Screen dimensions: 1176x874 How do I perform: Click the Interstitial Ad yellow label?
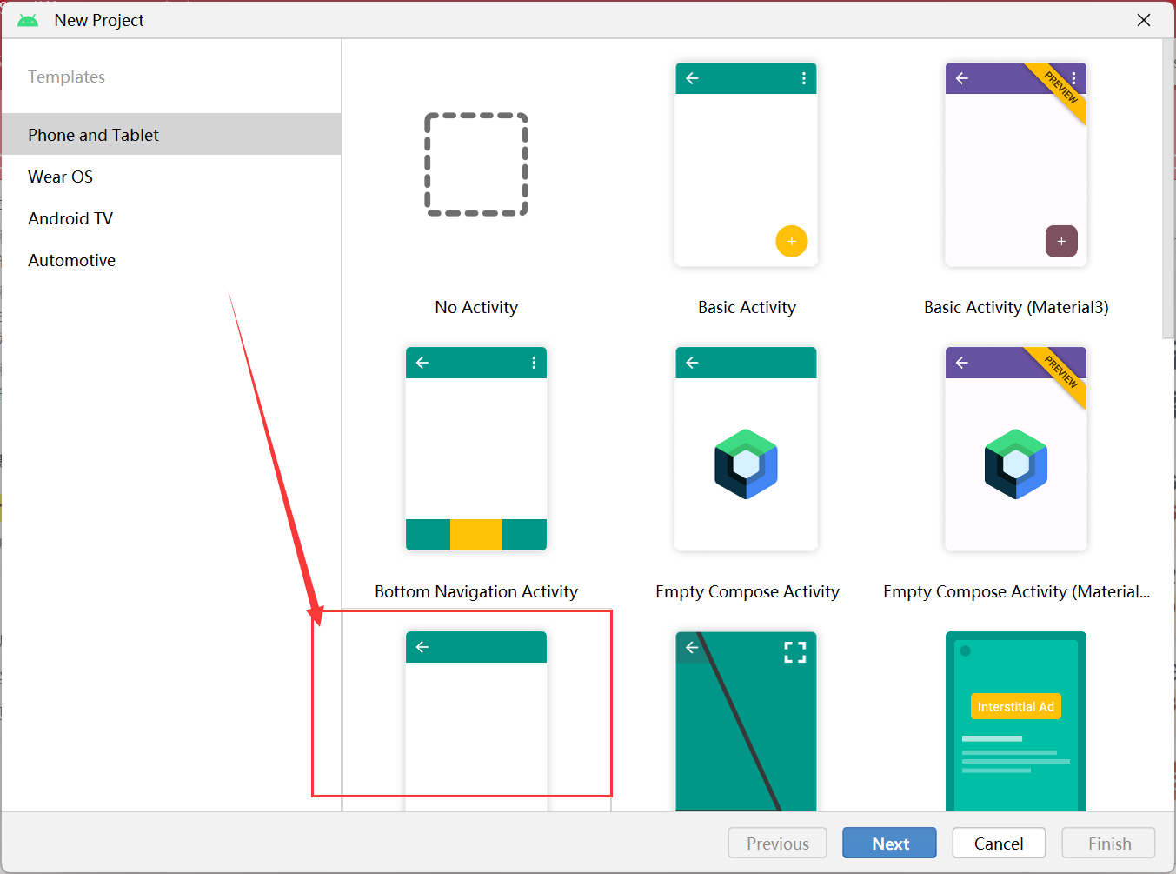(1016, 706)
